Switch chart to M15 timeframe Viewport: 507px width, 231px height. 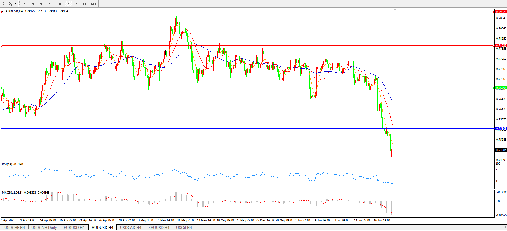pos(42,4)
